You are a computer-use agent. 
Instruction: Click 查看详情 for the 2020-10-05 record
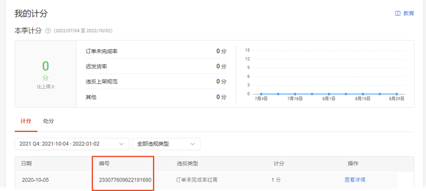coord(355,180)
